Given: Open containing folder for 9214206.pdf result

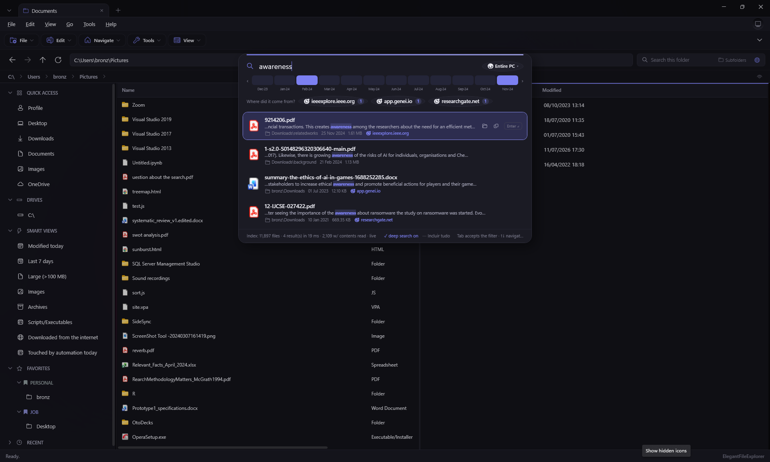Looking at the screenshot, I should point(484,126).
